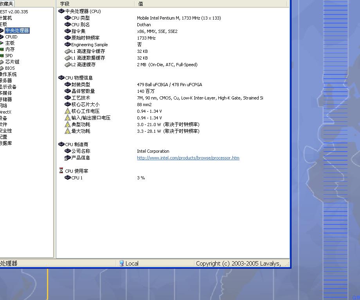360x300 pixels.
Task: Open the 安全性 tree category
Action: pos(6,131)
